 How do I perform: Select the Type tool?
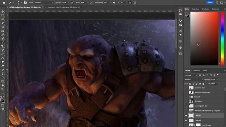[2, 74]
